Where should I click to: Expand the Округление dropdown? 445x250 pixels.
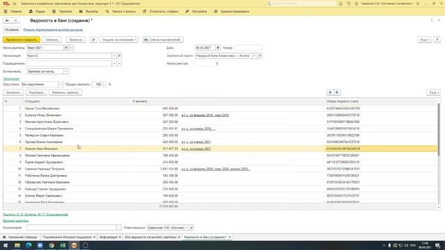(x=60, y=85)
